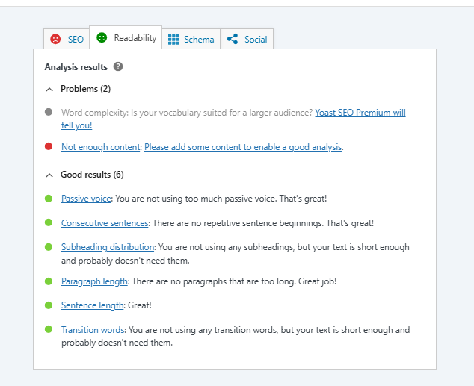Click the red sad face SEO icon
This screenshot has height=386, width=474.
coord(55,40)
